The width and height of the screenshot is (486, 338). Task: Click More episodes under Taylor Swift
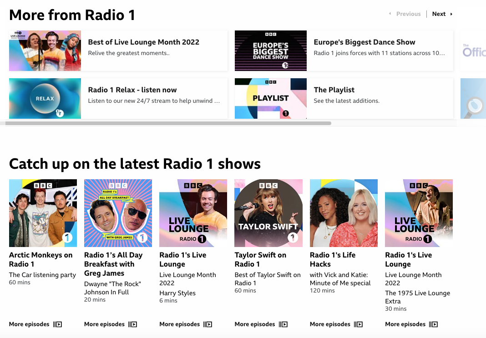pos(255,324)
